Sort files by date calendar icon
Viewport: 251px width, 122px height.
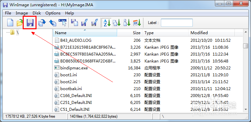pos(137,23)
